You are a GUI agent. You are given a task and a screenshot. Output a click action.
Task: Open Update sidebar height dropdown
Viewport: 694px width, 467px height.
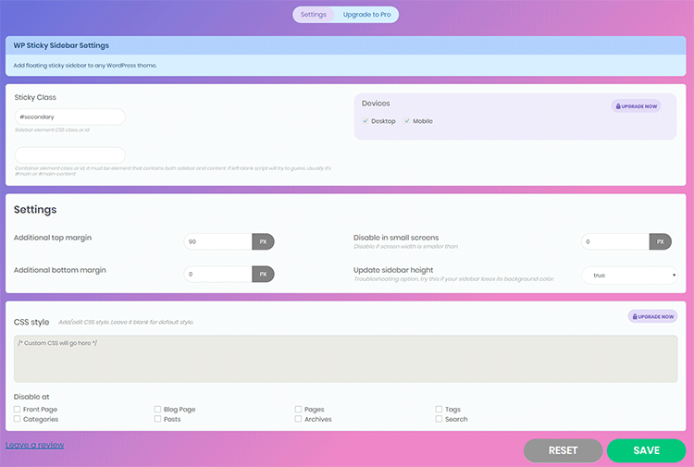click(x=629, y=275)
